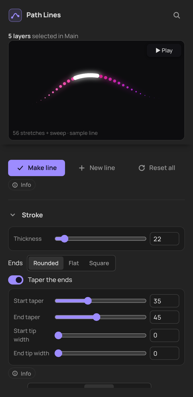The width and height of the screenshot is (193, 397).
Task: Open the Info chip under taper settings
Action: (22, 374)
